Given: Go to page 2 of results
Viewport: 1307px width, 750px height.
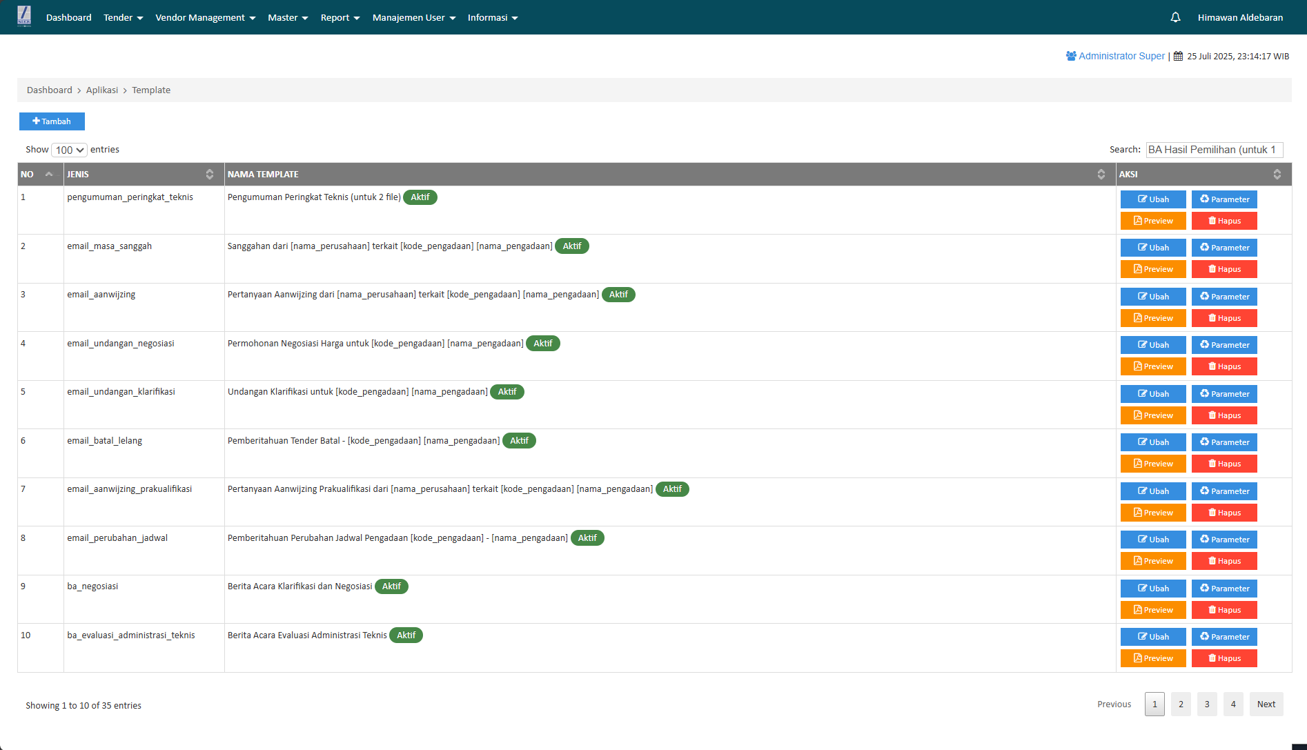Looking at the screenshot, I should click(1181, 704).
